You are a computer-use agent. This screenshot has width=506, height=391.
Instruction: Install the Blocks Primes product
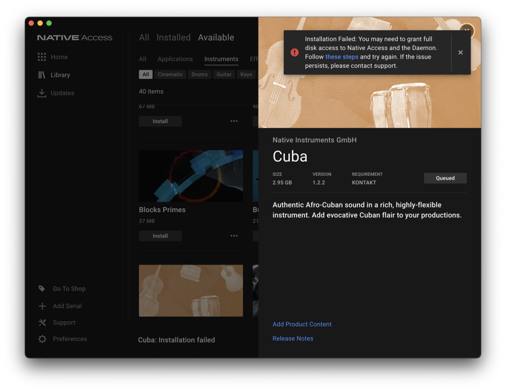pyautogui.click(x=160, y=236)
